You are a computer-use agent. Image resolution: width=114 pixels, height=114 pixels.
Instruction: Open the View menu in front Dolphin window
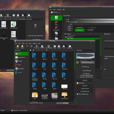pyautogui.click(x=23, y=44)
